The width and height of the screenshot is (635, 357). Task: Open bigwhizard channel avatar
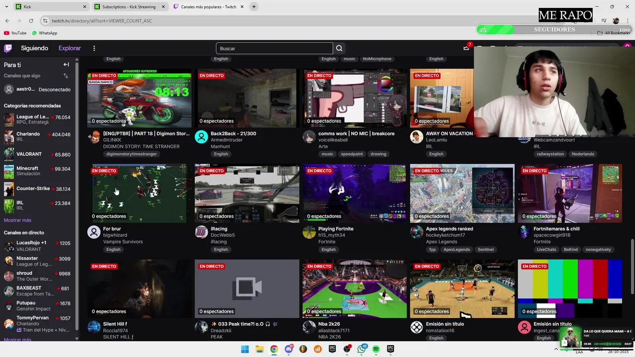[x=94, y=232]
